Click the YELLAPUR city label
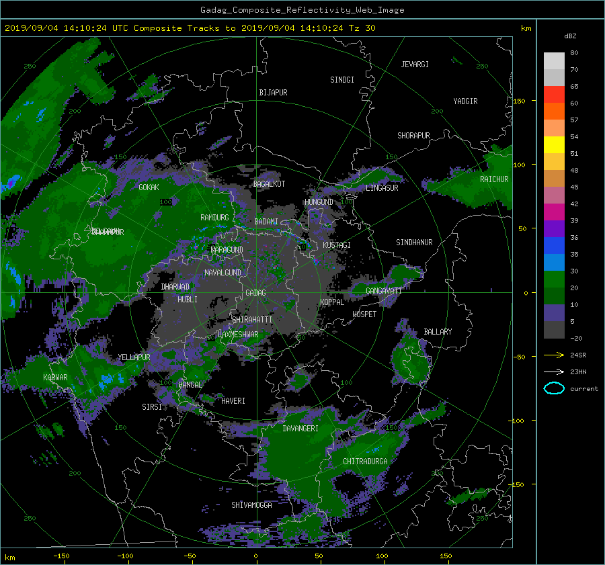This screenshot has height=565, width=605. pyautogui.click(x=134, y=357)
